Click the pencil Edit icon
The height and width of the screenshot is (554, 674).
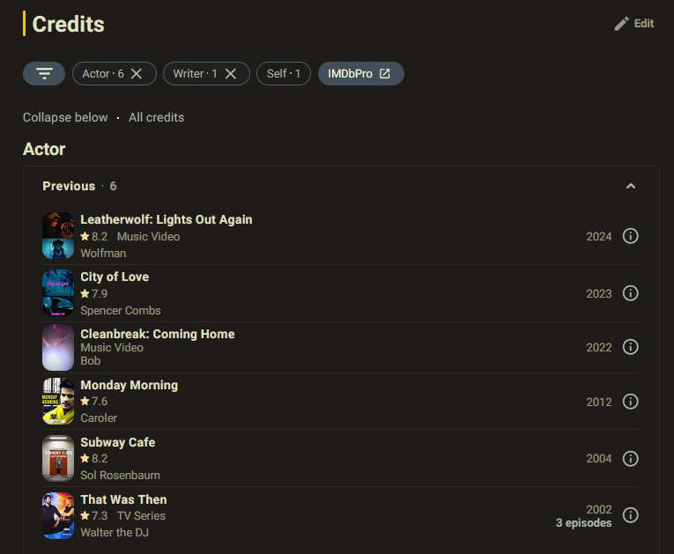(621, 24)
